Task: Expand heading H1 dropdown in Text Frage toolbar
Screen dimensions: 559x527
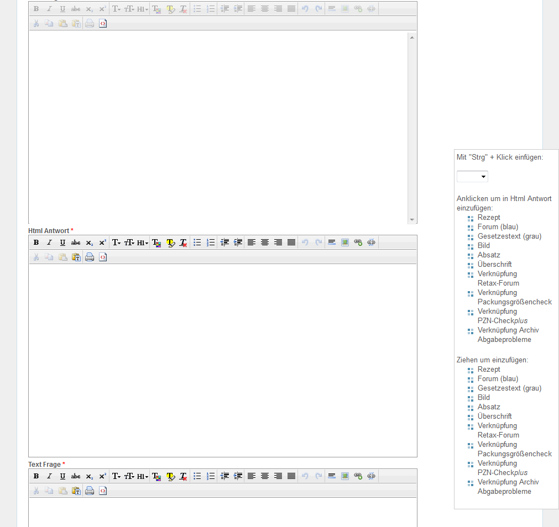Action: tap(143, 476)
